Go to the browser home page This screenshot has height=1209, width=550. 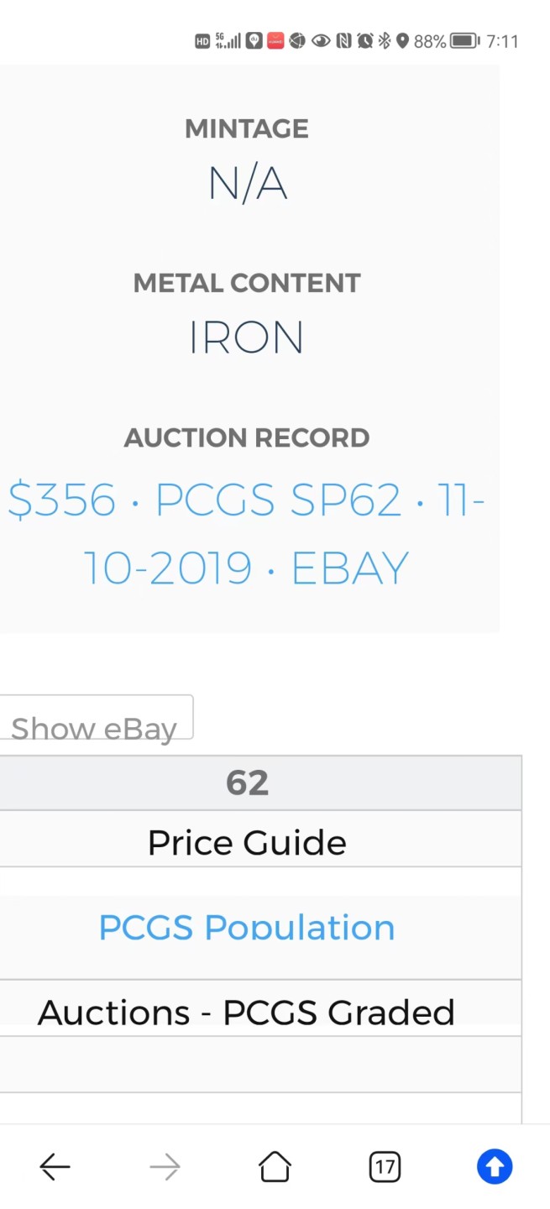point(275,1166)
